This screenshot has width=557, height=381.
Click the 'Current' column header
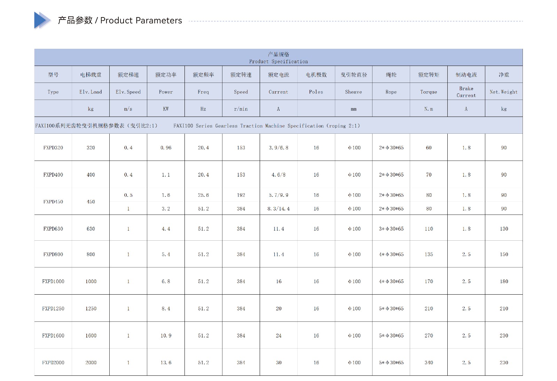[x=278, y=92]
